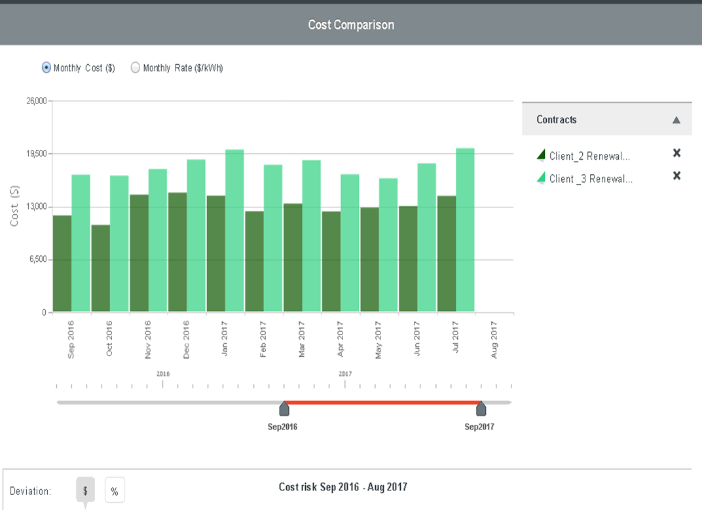Remove Client_2 Renewal contract with X
702x510 pixels.
coord(676,153)
